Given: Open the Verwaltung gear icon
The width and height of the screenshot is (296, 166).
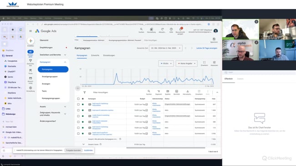Looking at the screenshot, I should coord(31,88).
